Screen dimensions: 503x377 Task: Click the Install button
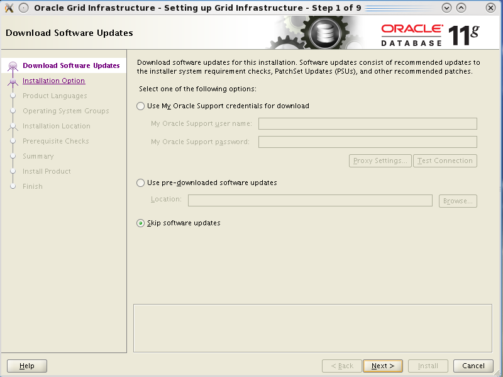click(x=428, y=366)
